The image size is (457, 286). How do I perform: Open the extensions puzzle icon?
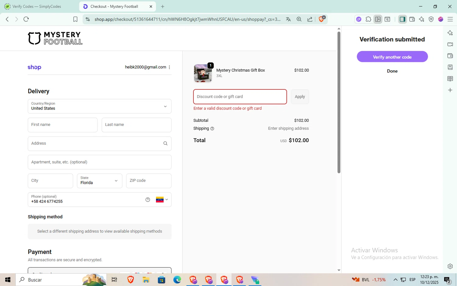[368, 19]
